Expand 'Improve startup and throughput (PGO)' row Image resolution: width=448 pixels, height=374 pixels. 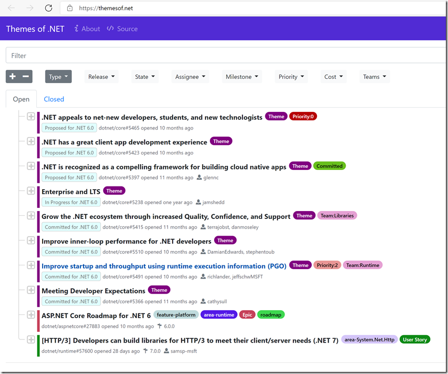pyautogui.click(x=31, y=265)
